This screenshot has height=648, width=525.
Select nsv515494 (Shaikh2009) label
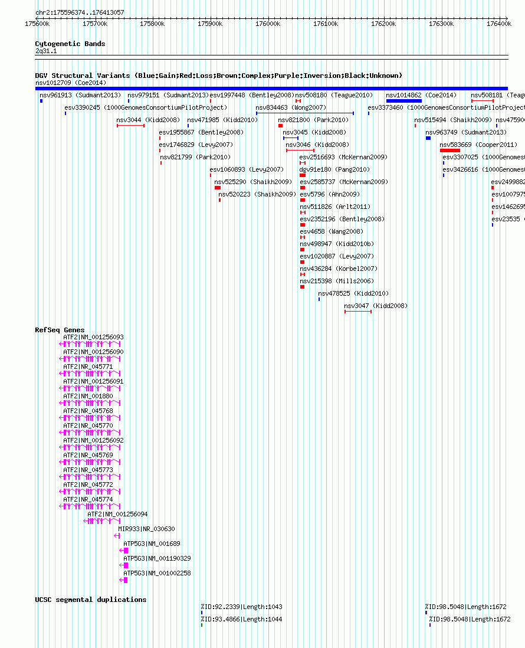point(453,120)
